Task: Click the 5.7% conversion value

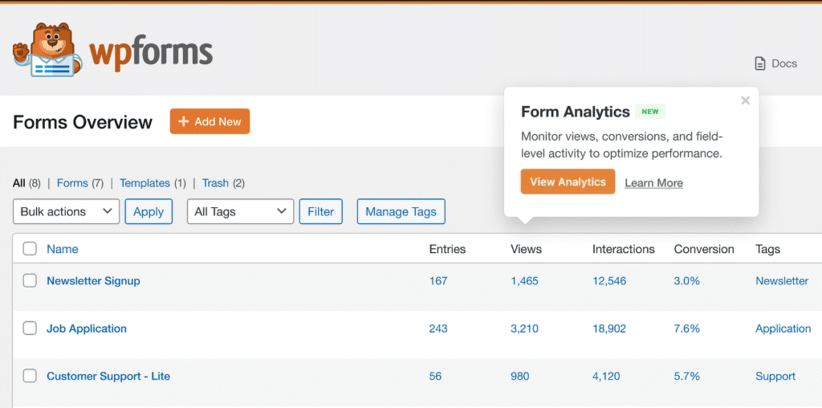Action: tap(687, 376)
